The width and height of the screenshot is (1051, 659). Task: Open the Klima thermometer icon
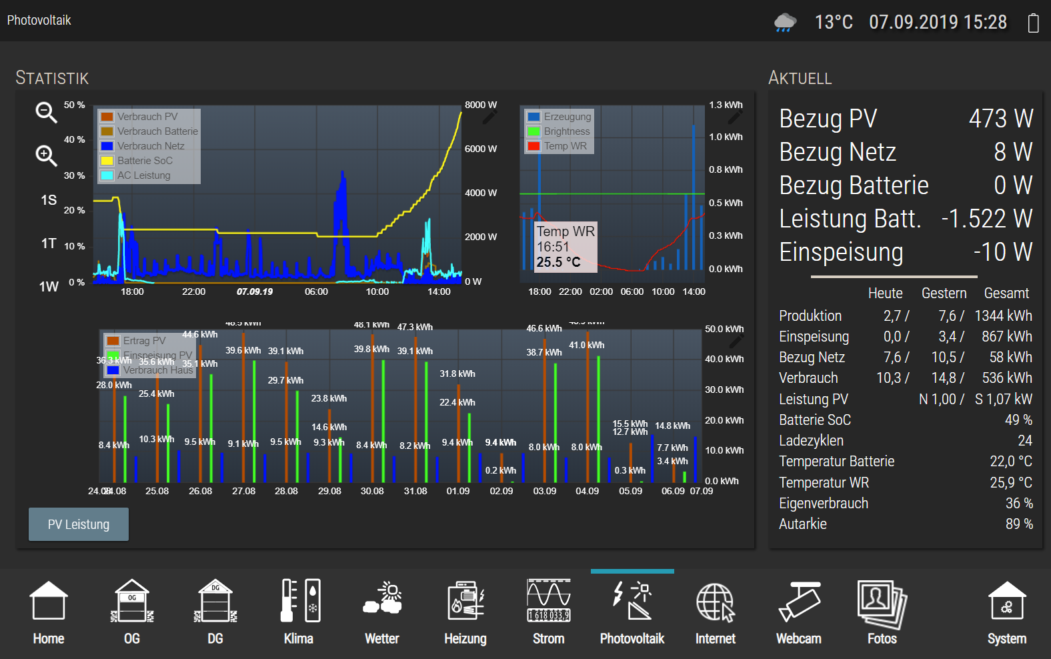(299, 601)
